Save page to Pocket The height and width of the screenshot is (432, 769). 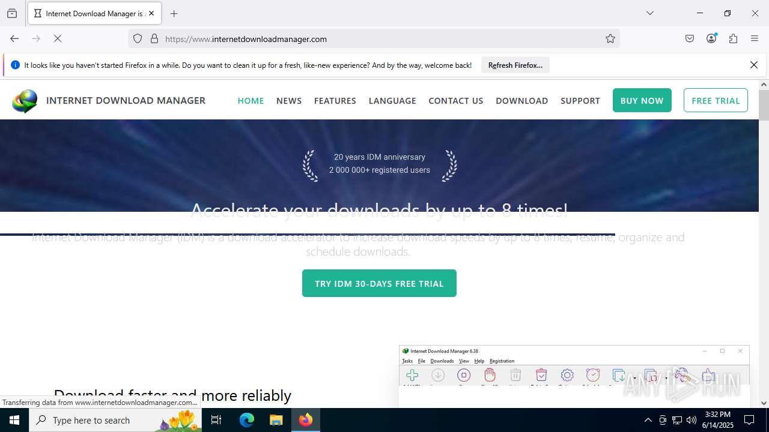tap(690, 38)
